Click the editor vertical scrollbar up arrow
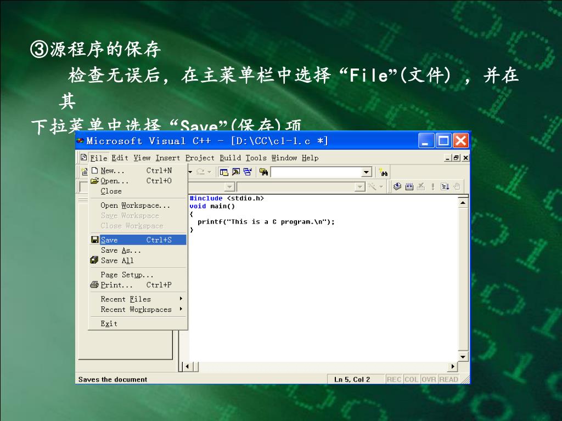562x421 pixels. (463, 203)
